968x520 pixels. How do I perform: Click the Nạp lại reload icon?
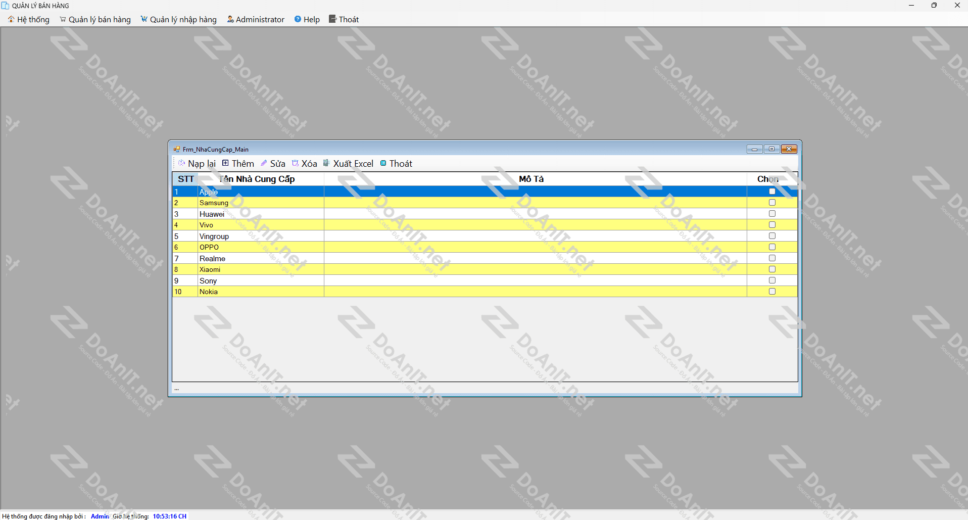tap(181, 163)
